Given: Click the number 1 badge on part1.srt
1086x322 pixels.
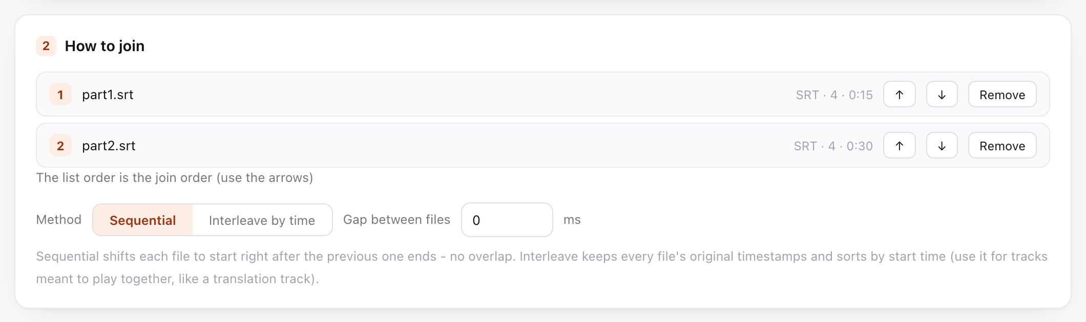Looking at the screenshot, I should [x=60, y=95].
